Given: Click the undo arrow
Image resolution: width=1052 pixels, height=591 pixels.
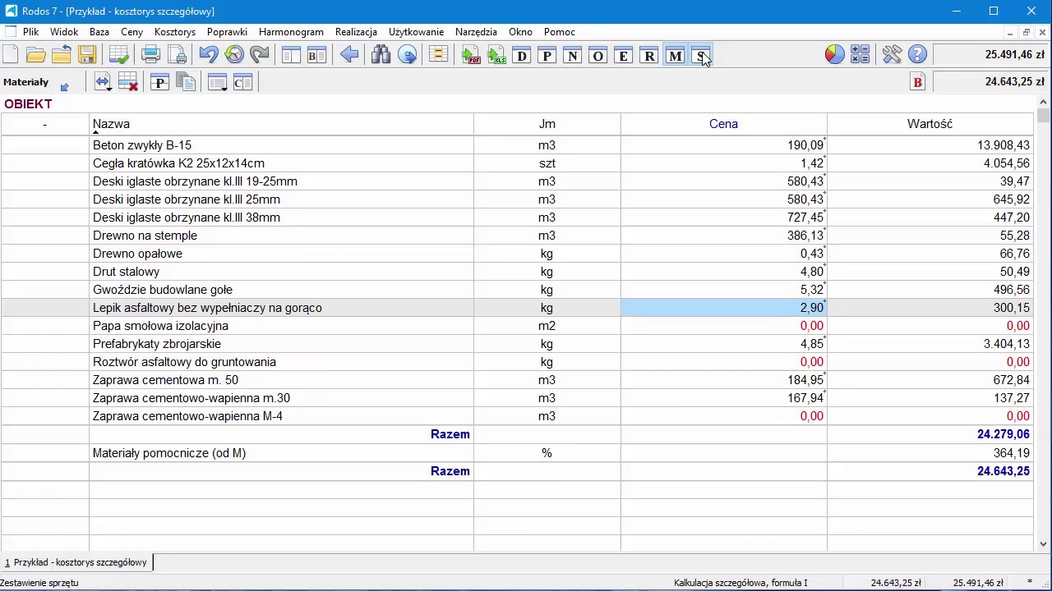Looking at the screenshot, I should [209, 55].
